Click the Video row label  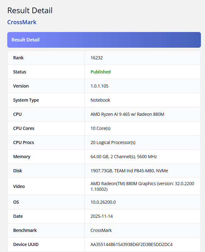[19, 186]
